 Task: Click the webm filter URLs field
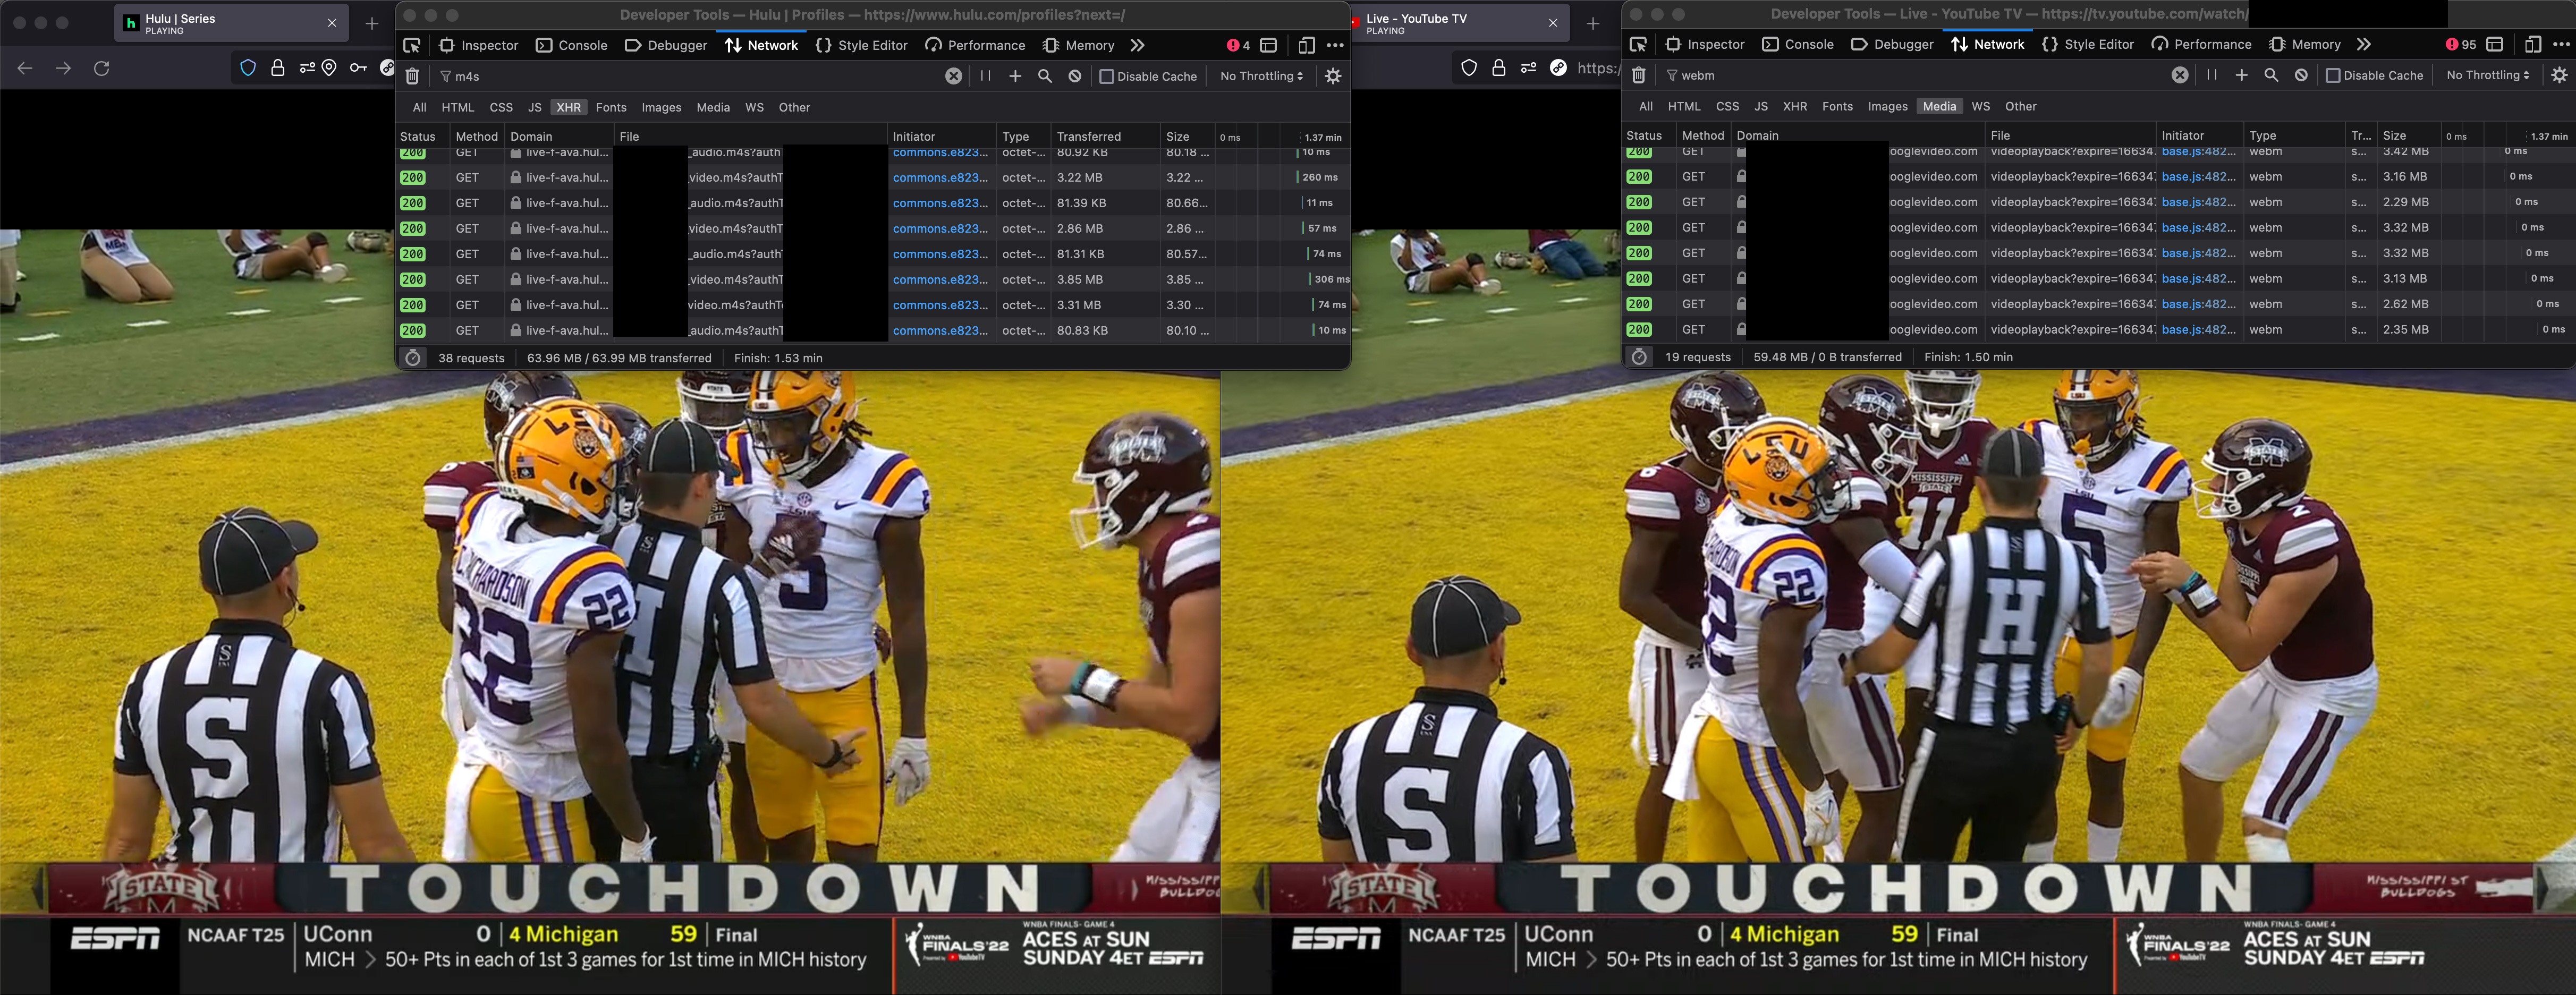pos(1915,75)
